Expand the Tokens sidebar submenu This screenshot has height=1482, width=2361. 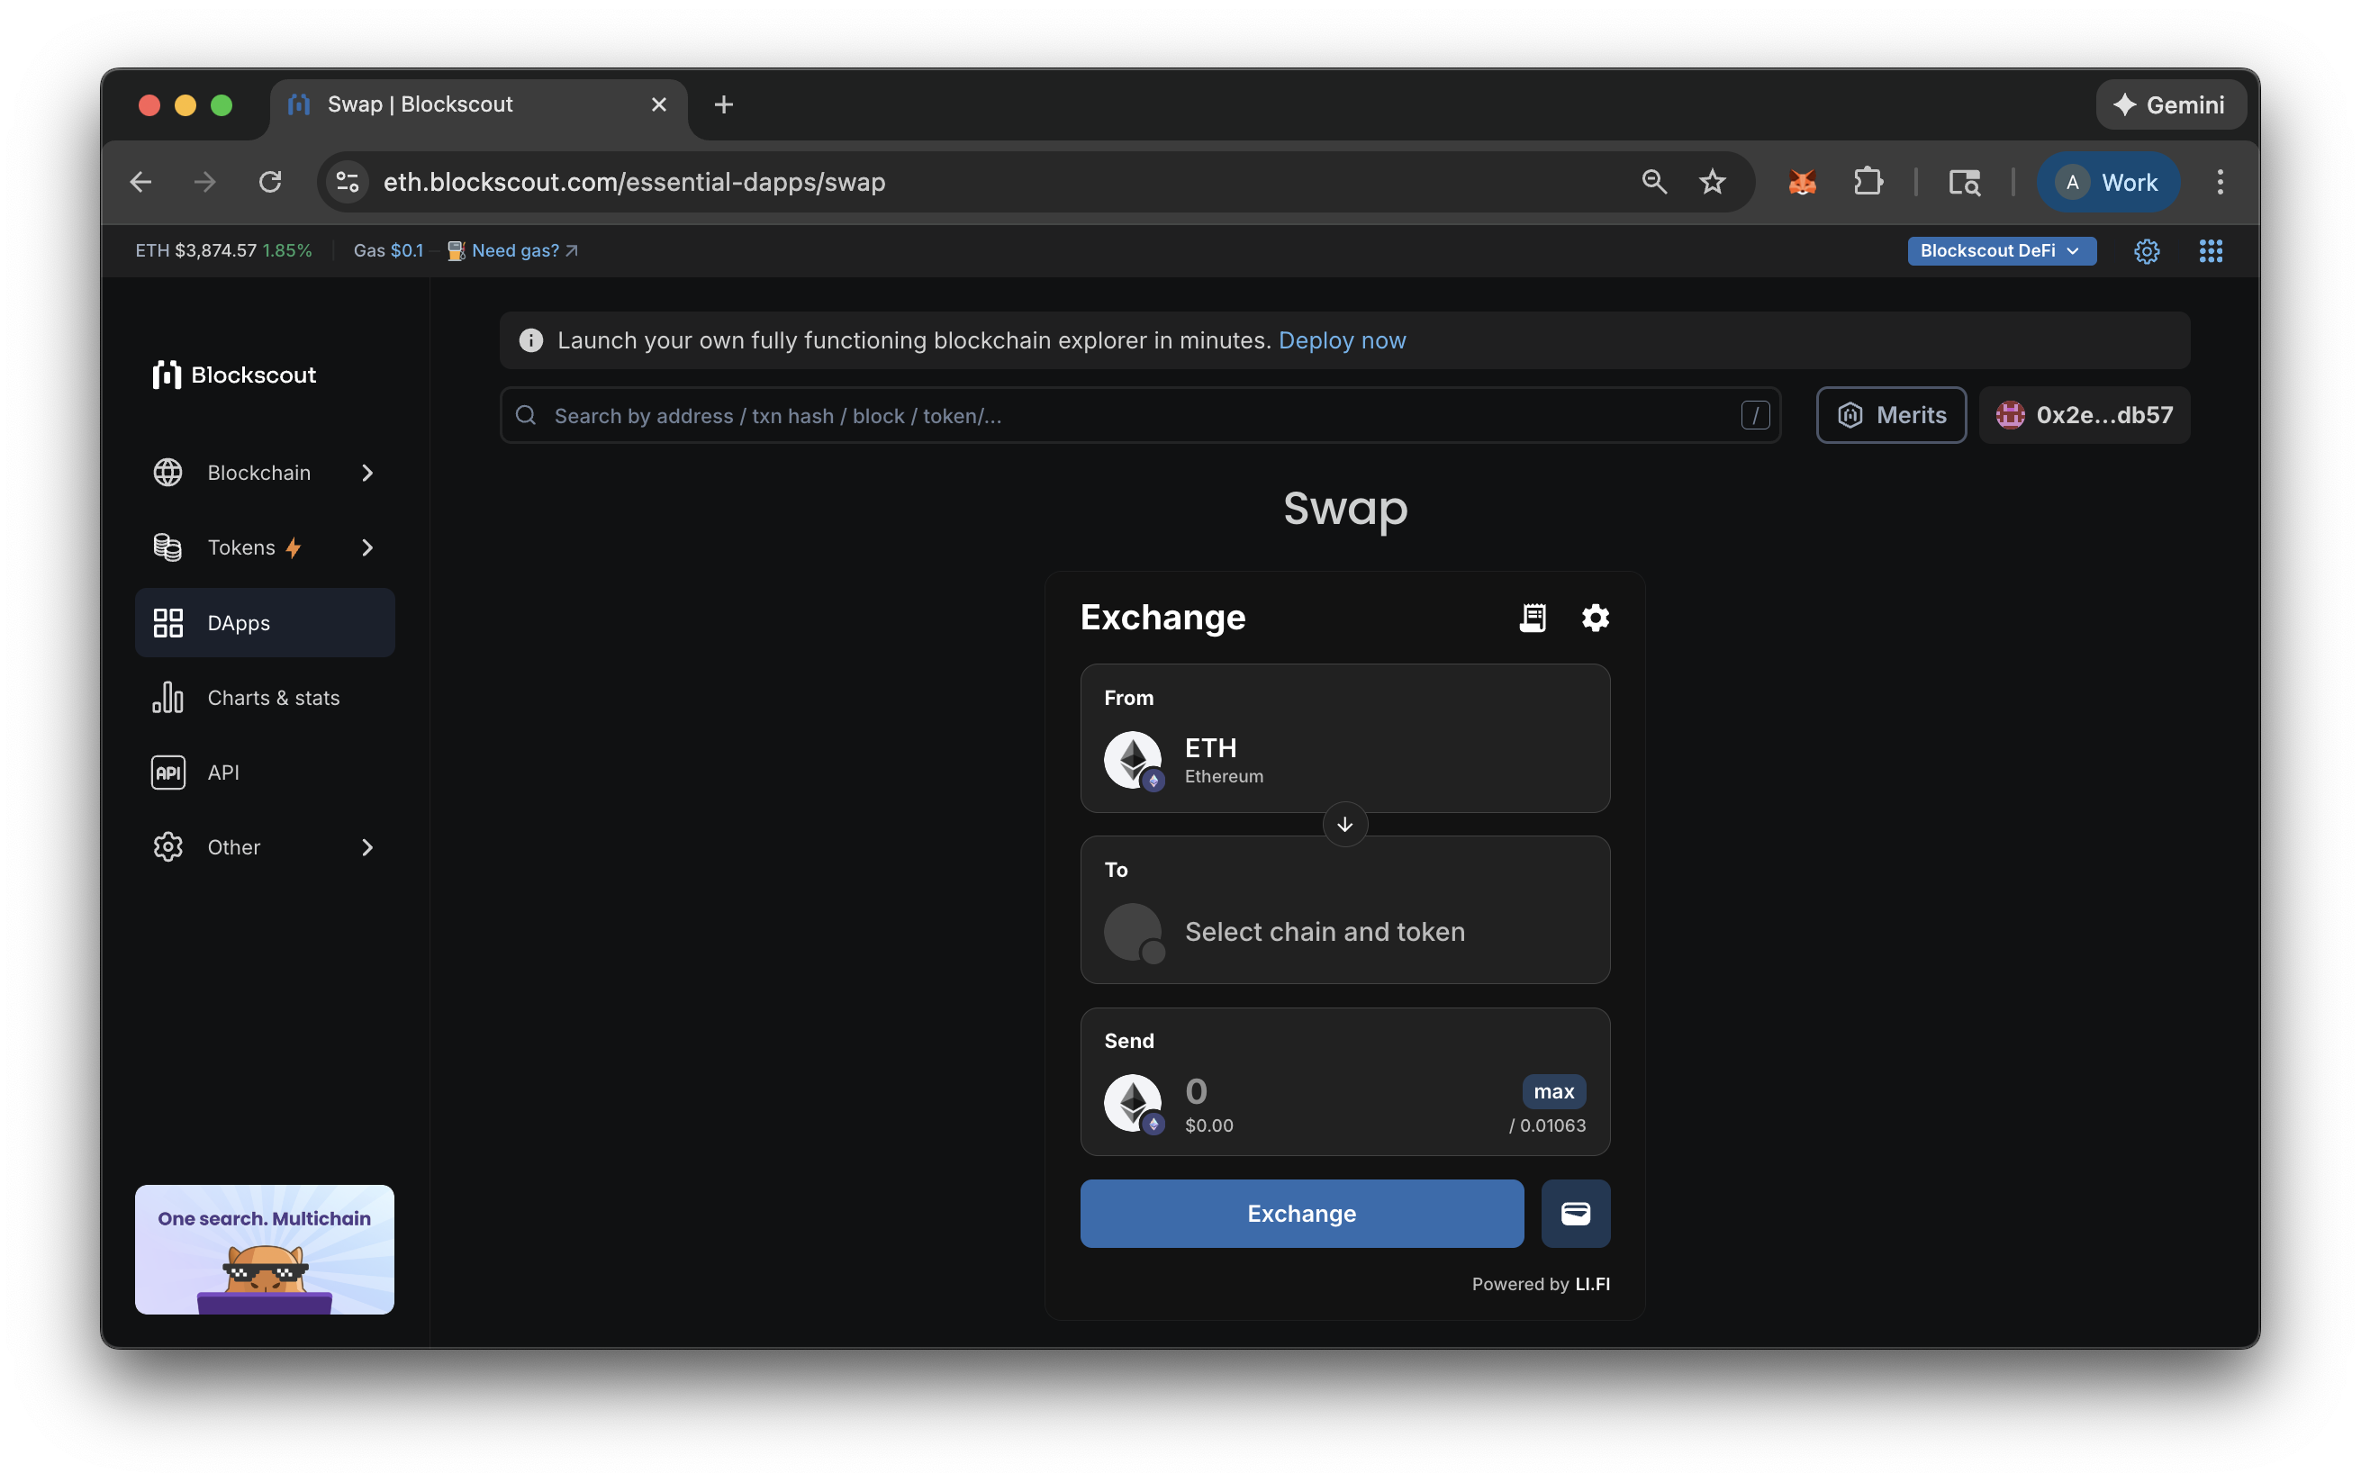241,547
